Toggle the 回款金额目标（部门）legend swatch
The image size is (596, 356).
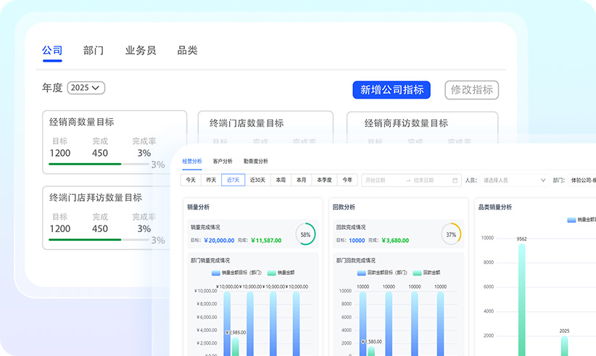click(x=361, y=273)
